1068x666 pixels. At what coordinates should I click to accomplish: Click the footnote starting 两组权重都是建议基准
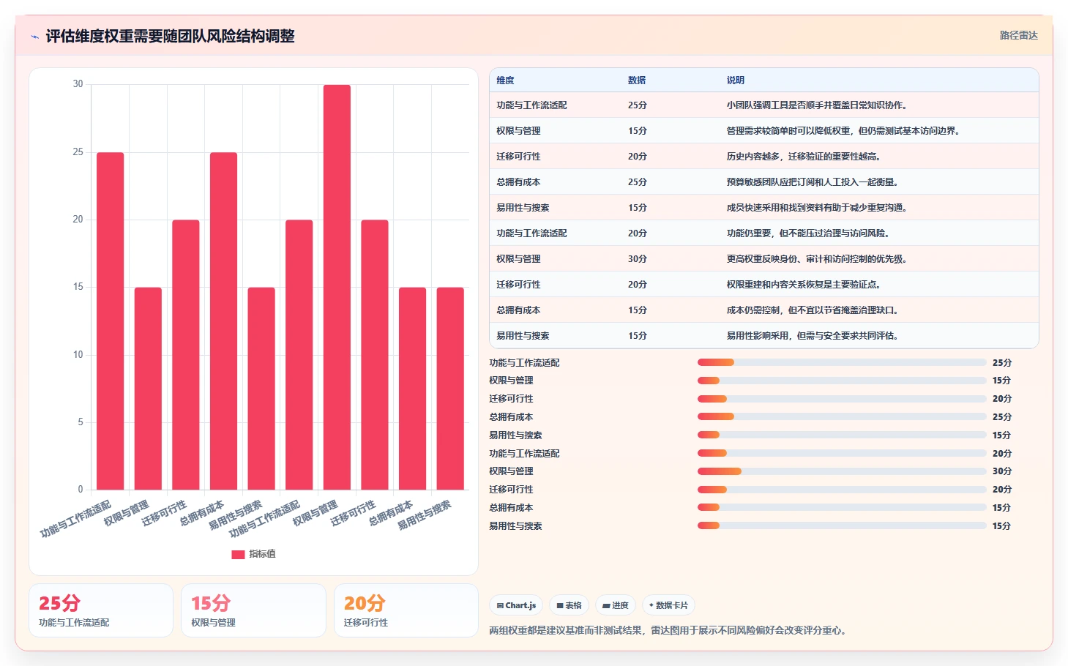(x=670, y=630)
